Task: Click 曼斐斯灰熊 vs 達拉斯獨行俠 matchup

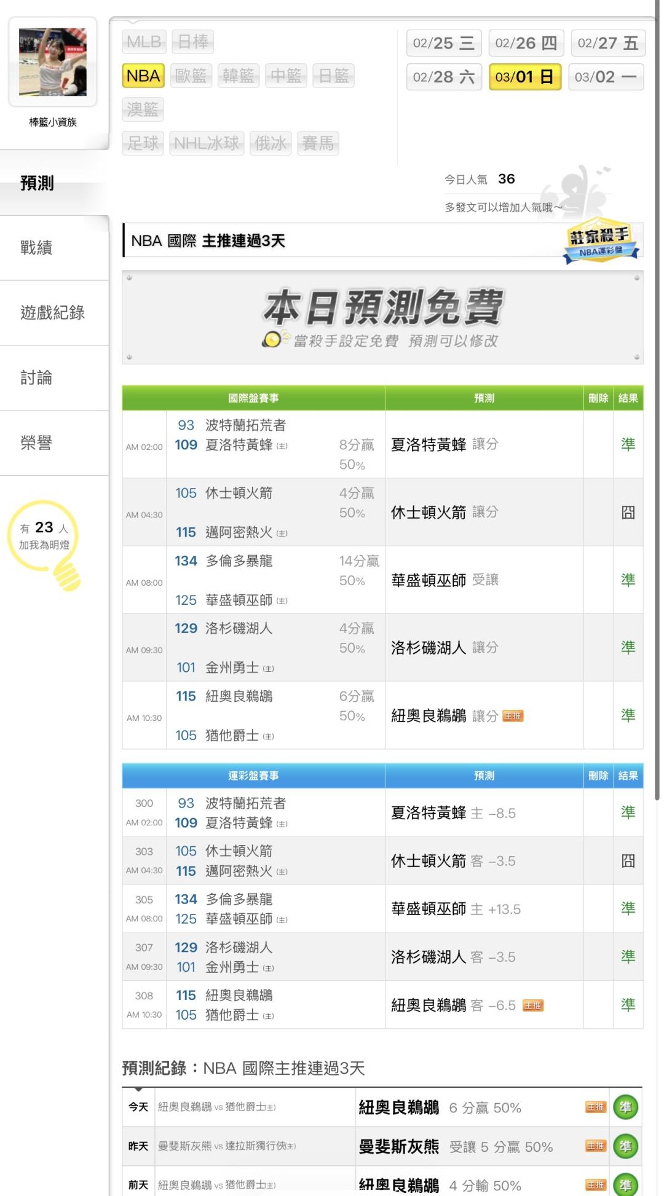Action: point(227,1146)
